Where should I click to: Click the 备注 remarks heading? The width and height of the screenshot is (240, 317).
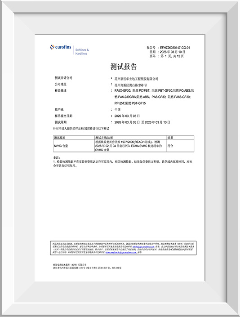pos(57,157)
